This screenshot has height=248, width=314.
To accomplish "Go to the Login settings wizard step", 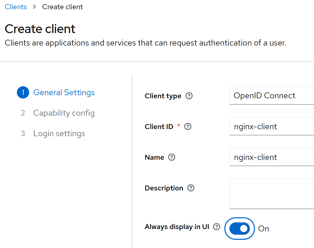I will pyautogui.click(x=59, y=133).
